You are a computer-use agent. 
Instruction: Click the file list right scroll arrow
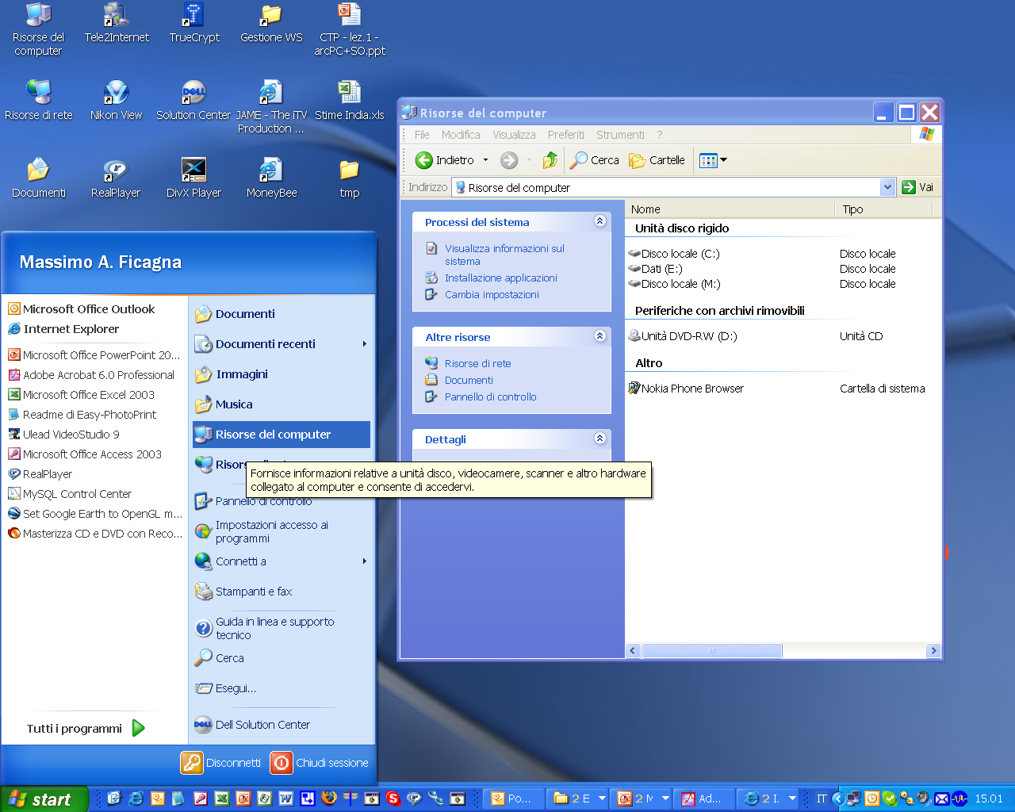pyautogui.click(x=933, y=651)
